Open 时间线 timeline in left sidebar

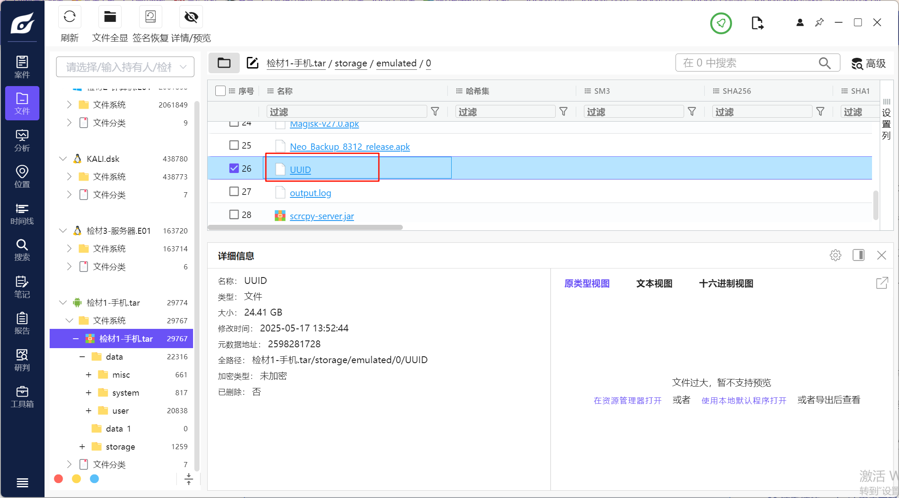pos(22,214)
